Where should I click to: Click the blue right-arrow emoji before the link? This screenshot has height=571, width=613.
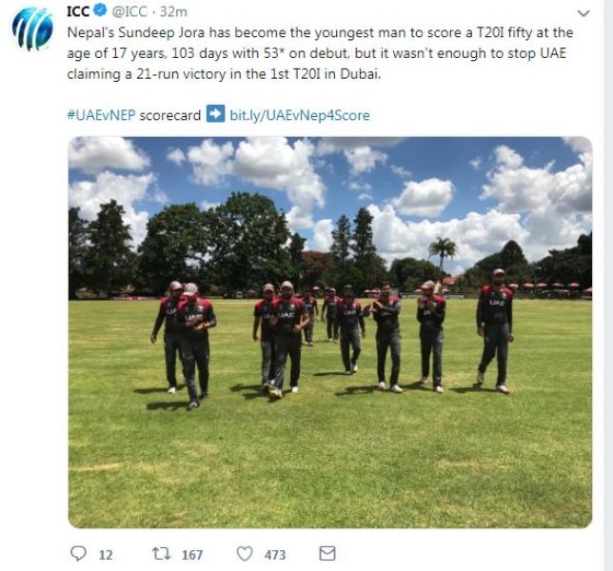click(215, 114)
